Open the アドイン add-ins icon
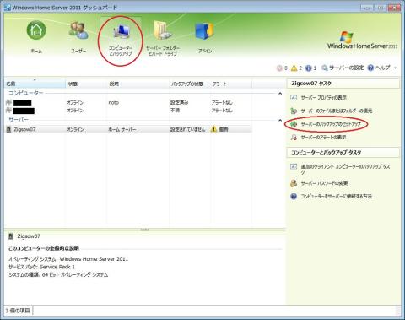 (205, 31)
